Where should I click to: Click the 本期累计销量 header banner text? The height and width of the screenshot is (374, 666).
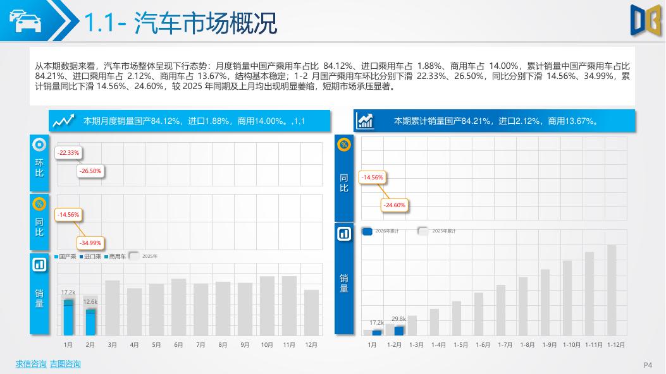pos(496,121)
